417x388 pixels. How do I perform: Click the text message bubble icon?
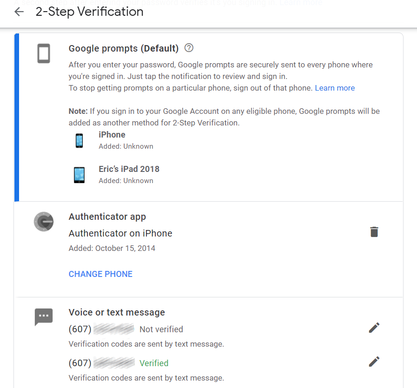(x=44, y=317)
